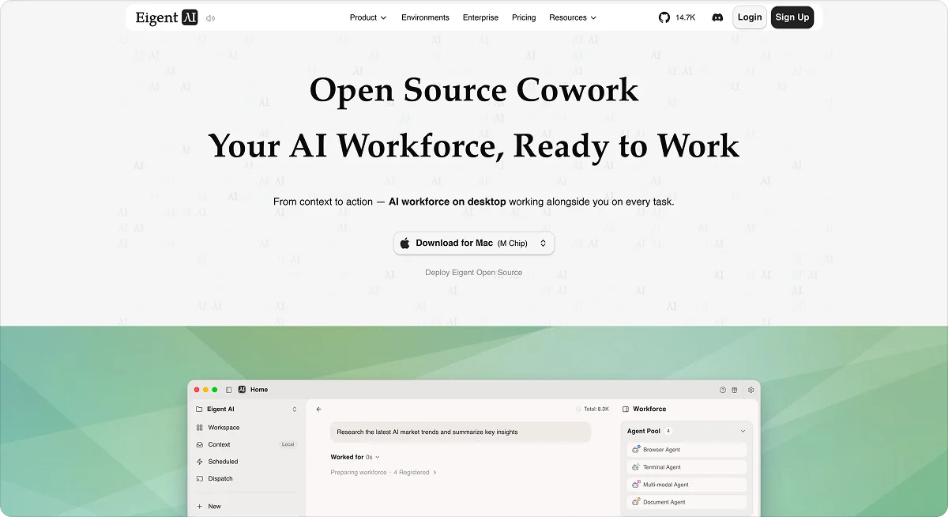Click the Terminal Agent label
Image resolution: width=948 pixels, height=517 pixels.
[x=662, y=467]
